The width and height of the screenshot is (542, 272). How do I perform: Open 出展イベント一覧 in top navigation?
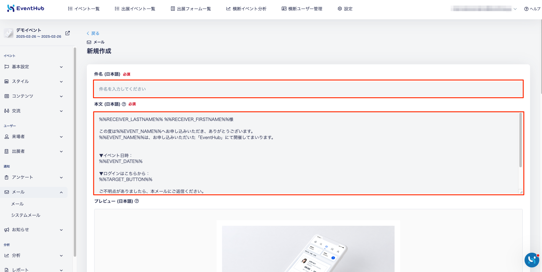point(135,9)
